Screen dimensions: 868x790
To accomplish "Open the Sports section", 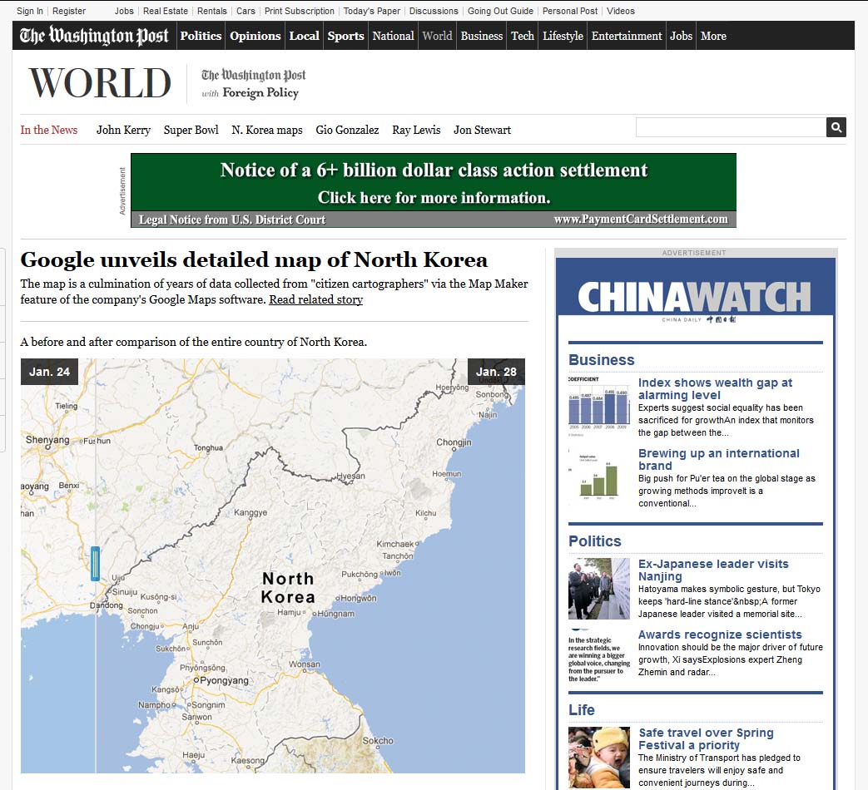I will pyautogui.click(x=345, y=36).
